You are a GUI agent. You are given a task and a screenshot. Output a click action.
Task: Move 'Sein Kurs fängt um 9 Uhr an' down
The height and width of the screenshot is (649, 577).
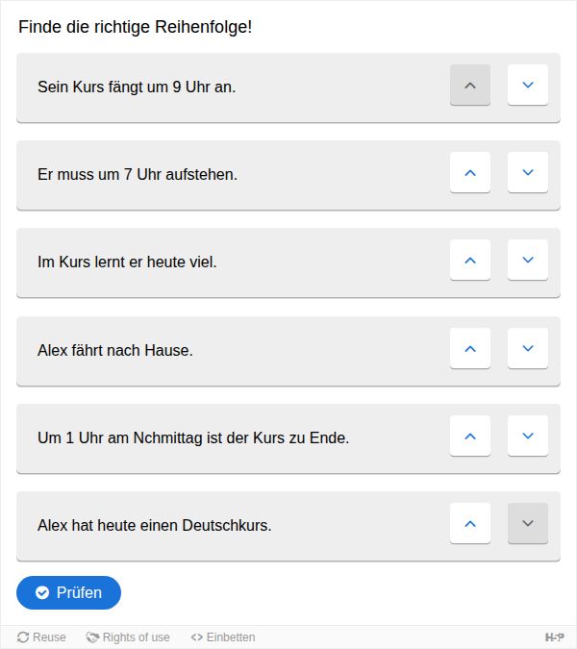tap(527, 86)
